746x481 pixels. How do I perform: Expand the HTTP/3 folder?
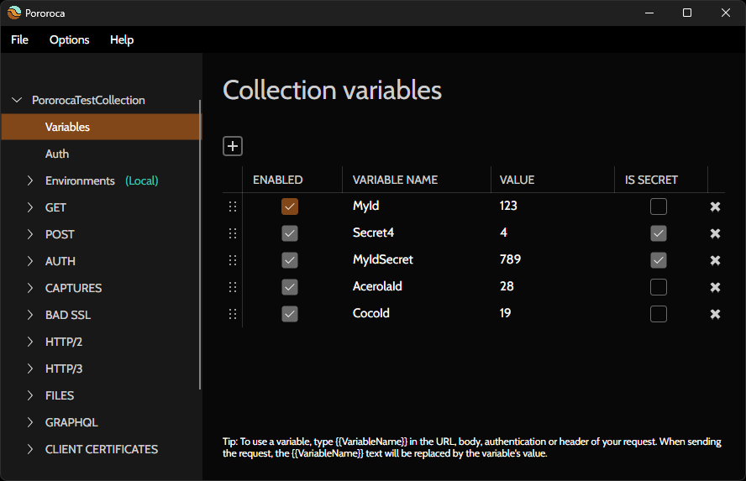click(x=30, y=369)
